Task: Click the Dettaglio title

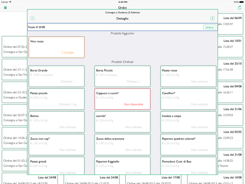Action: tap(122, 19)
